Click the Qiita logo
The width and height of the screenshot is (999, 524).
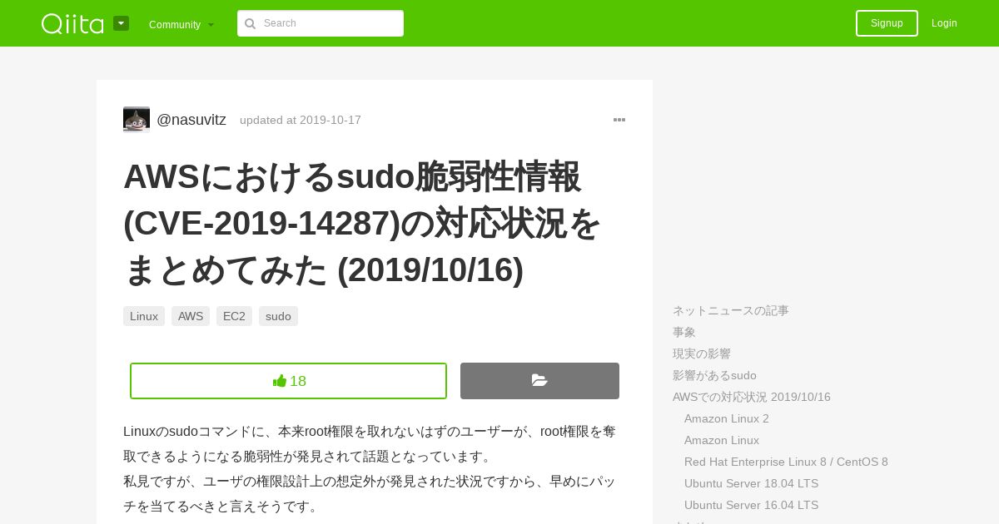coord(72,23)
